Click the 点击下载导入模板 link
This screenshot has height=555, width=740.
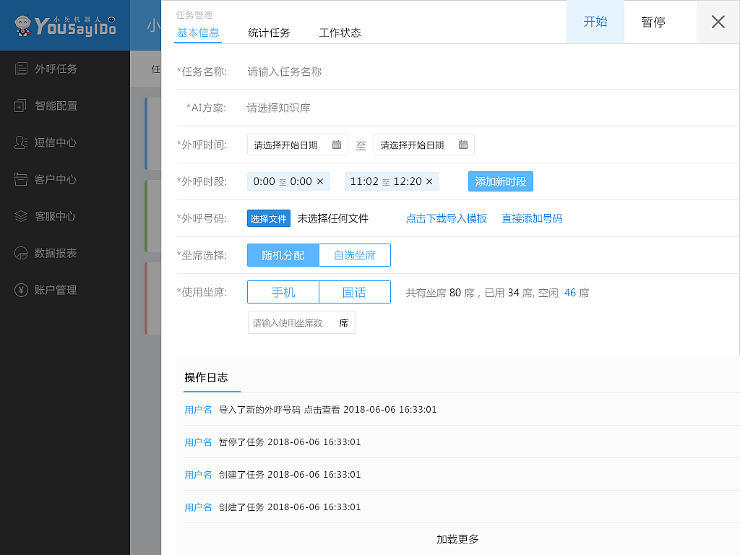point(447,218)
